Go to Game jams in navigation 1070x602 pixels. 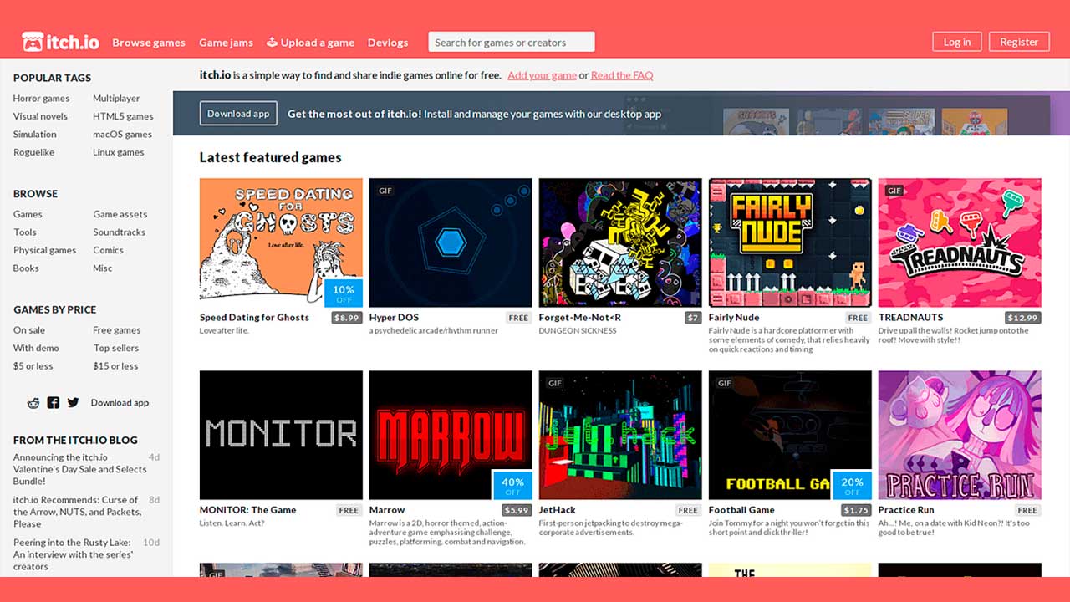coord(226,43)
